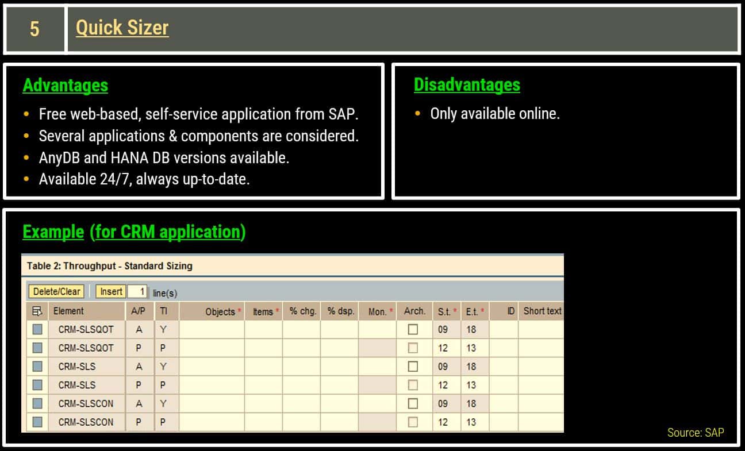
Task: Click % chg. input cell in CRM-SLSQOT P row
Action: (301, 348)
